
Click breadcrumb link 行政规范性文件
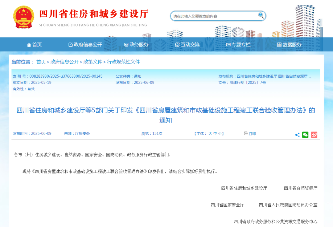pyautogui.click(x=123, y=62)
